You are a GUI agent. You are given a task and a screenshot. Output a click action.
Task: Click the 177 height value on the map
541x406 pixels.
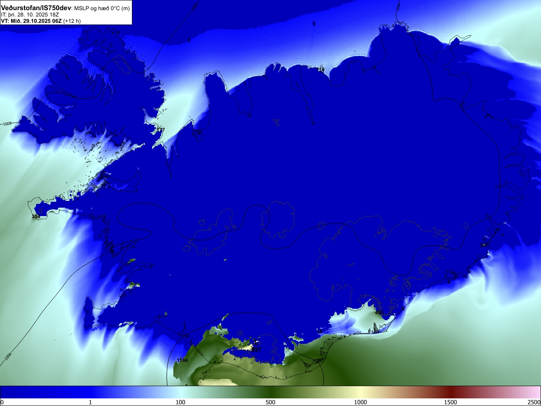[x=161, y=130]
